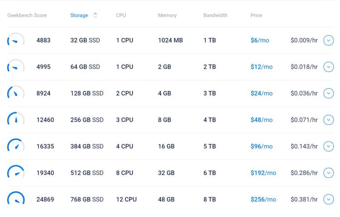Open the chevron for the $256/mo plan

[329, 199]
